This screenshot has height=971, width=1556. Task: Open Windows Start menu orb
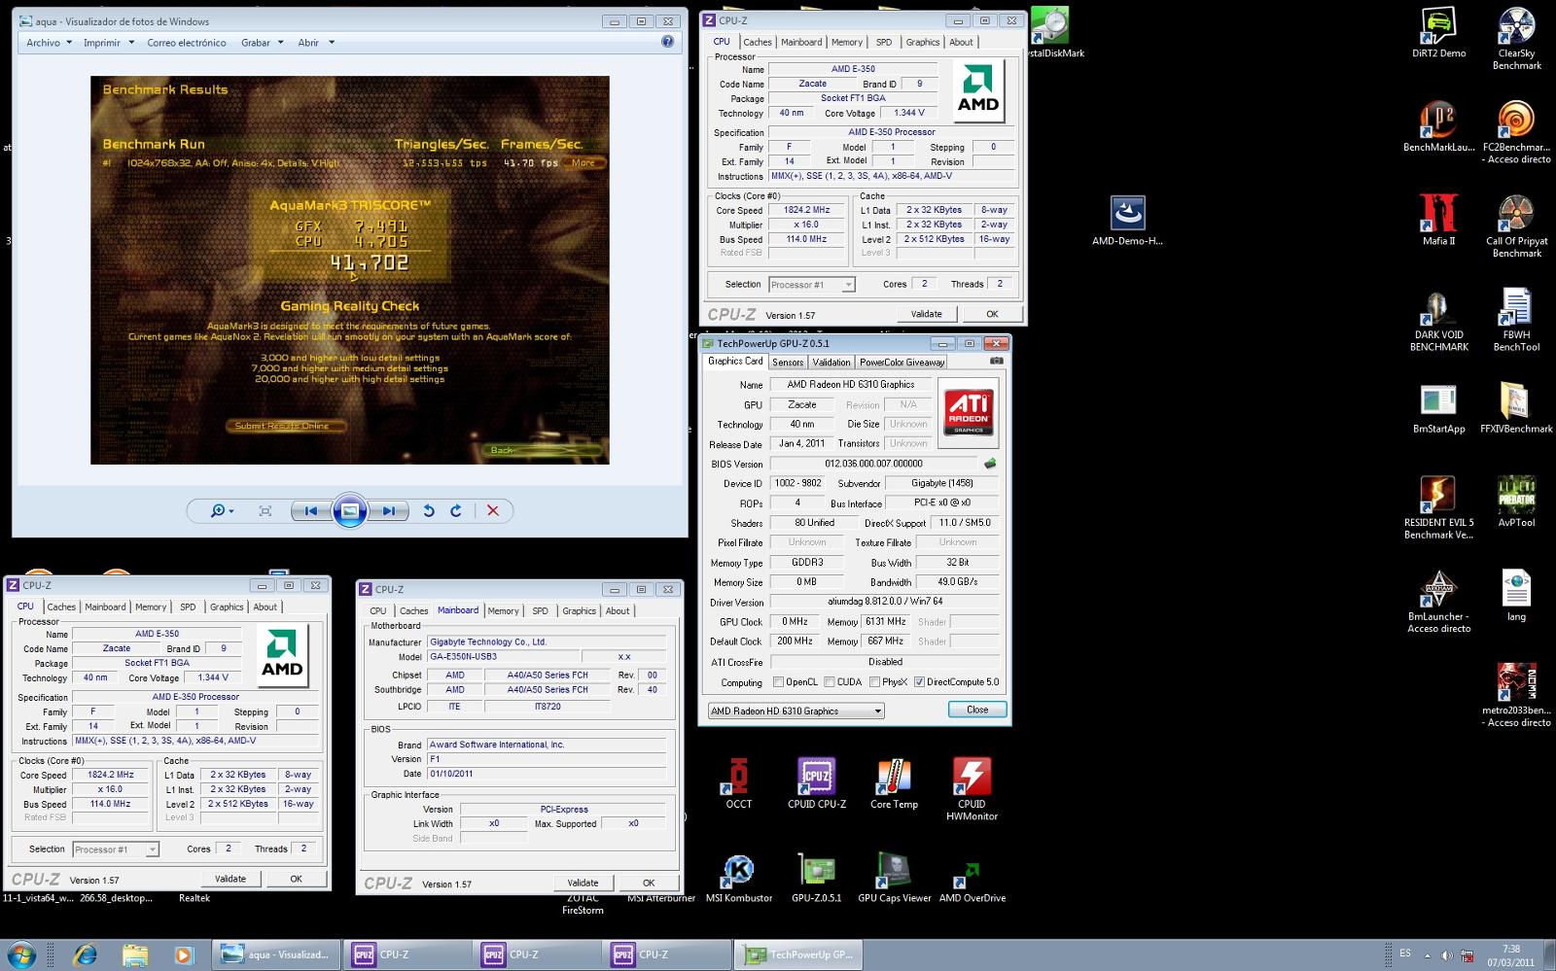[21, 954]
